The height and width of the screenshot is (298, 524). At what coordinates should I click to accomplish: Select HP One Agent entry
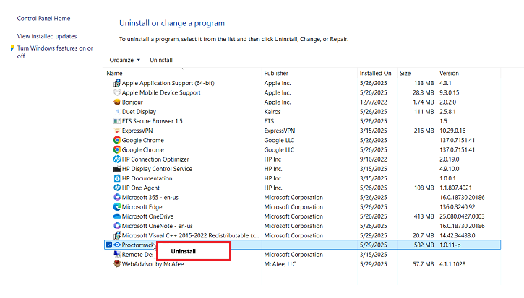[141, 188]
